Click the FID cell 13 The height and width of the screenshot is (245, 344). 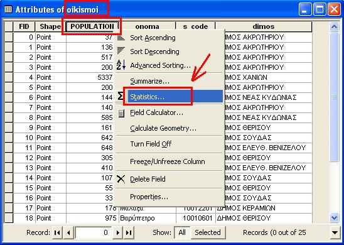click(x=24, y=168)
